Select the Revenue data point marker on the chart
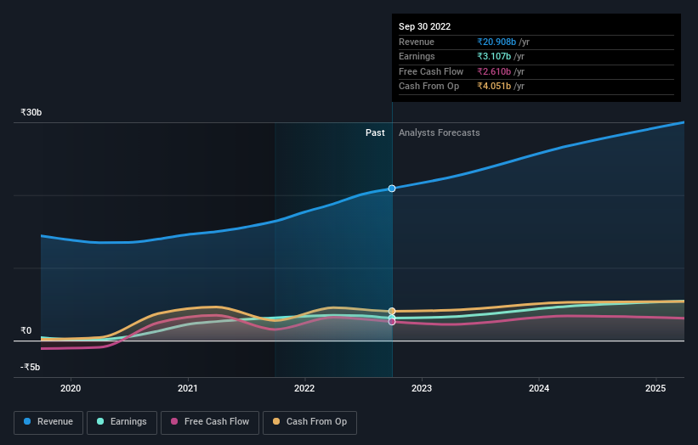Image resolution: width=698 pixels, height=445 pixels. point(392,189)
